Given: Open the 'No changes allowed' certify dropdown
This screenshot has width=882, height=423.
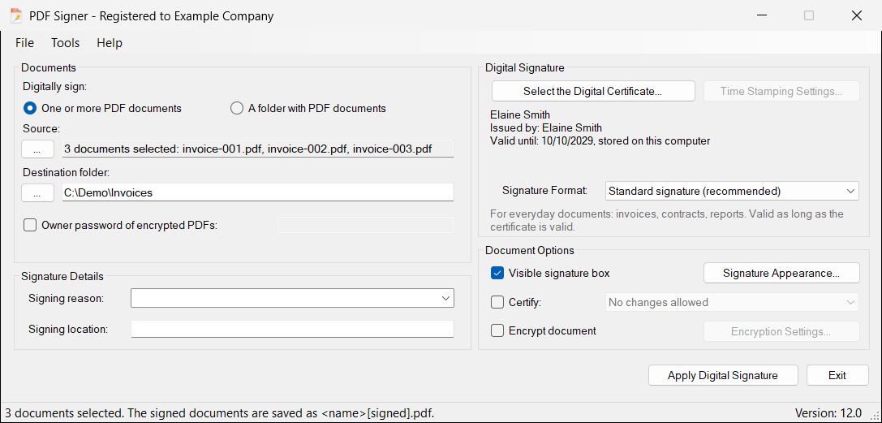Looking at the screenshot, I should [x=732, y=302].
